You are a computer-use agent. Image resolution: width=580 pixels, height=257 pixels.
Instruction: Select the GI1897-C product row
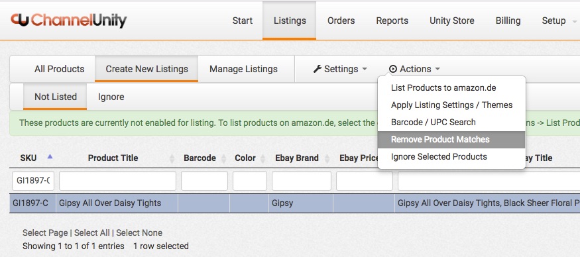click(x=294, y=203)
